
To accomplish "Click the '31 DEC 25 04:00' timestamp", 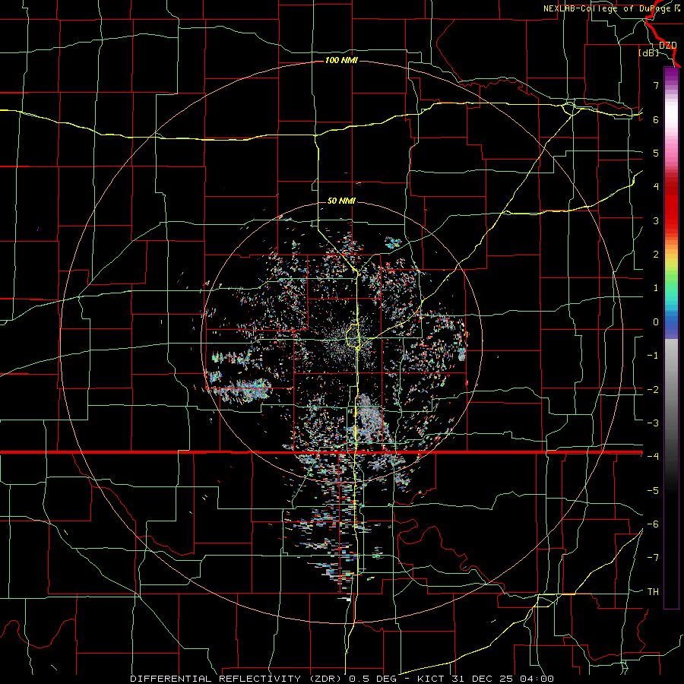I will pyautogui.click(x=502, y=679).
